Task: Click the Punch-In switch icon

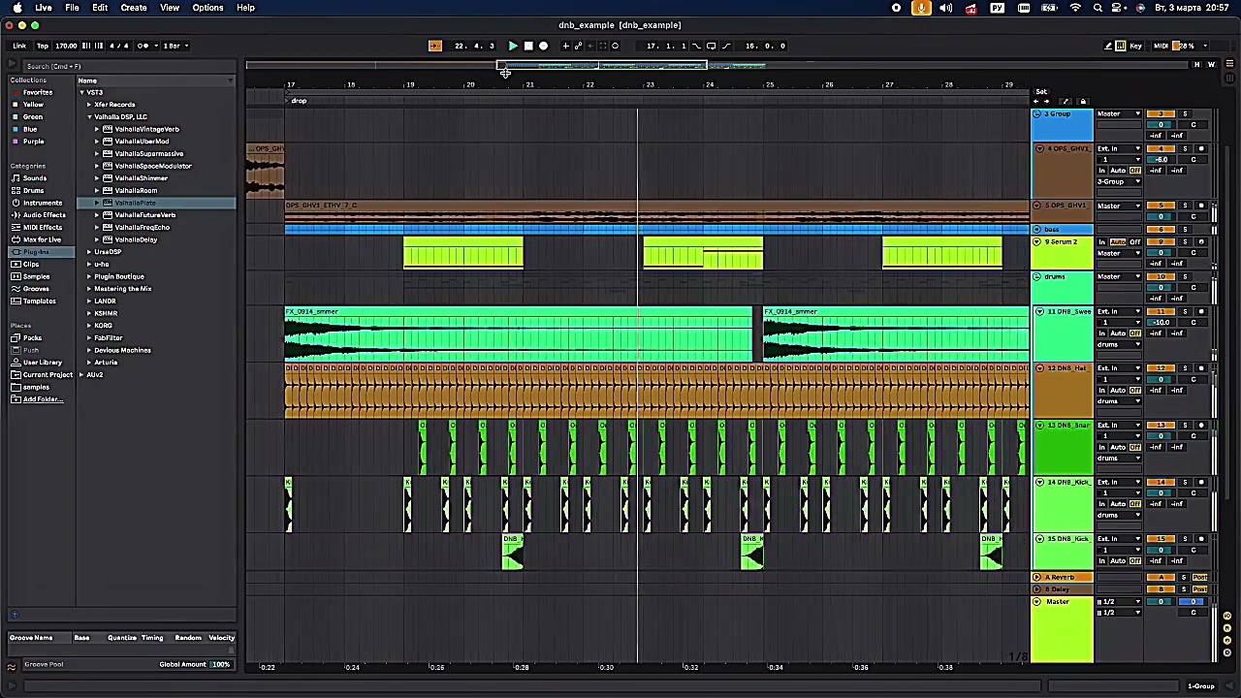Action: [696, 46]
